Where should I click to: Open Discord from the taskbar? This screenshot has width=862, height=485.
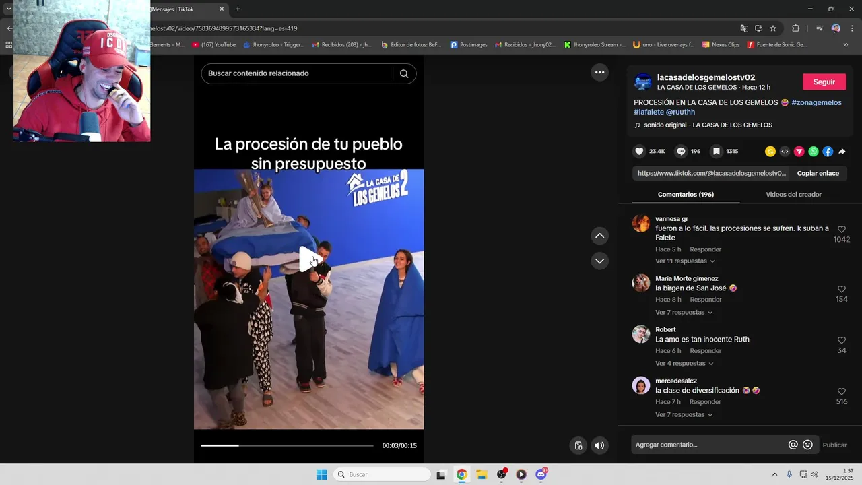click(x=541, y=474)
